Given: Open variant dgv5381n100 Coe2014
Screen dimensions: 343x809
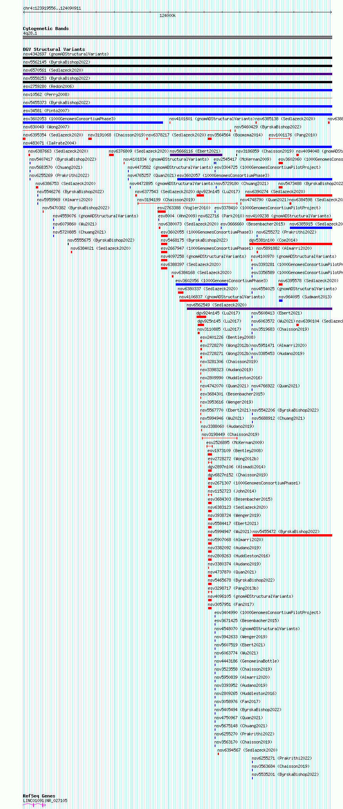Looking at the screenshot, I should pyautogui.click(x=273, y=240).
